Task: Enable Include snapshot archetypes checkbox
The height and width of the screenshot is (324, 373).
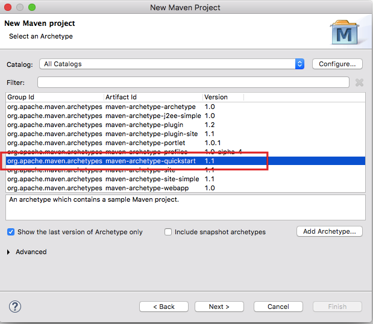Action: tap(168, 232)
